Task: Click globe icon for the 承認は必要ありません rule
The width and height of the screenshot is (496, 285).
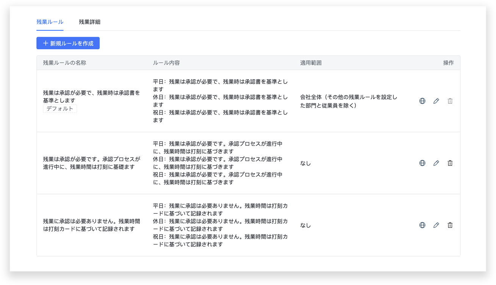Action: [x=422, y=225]
